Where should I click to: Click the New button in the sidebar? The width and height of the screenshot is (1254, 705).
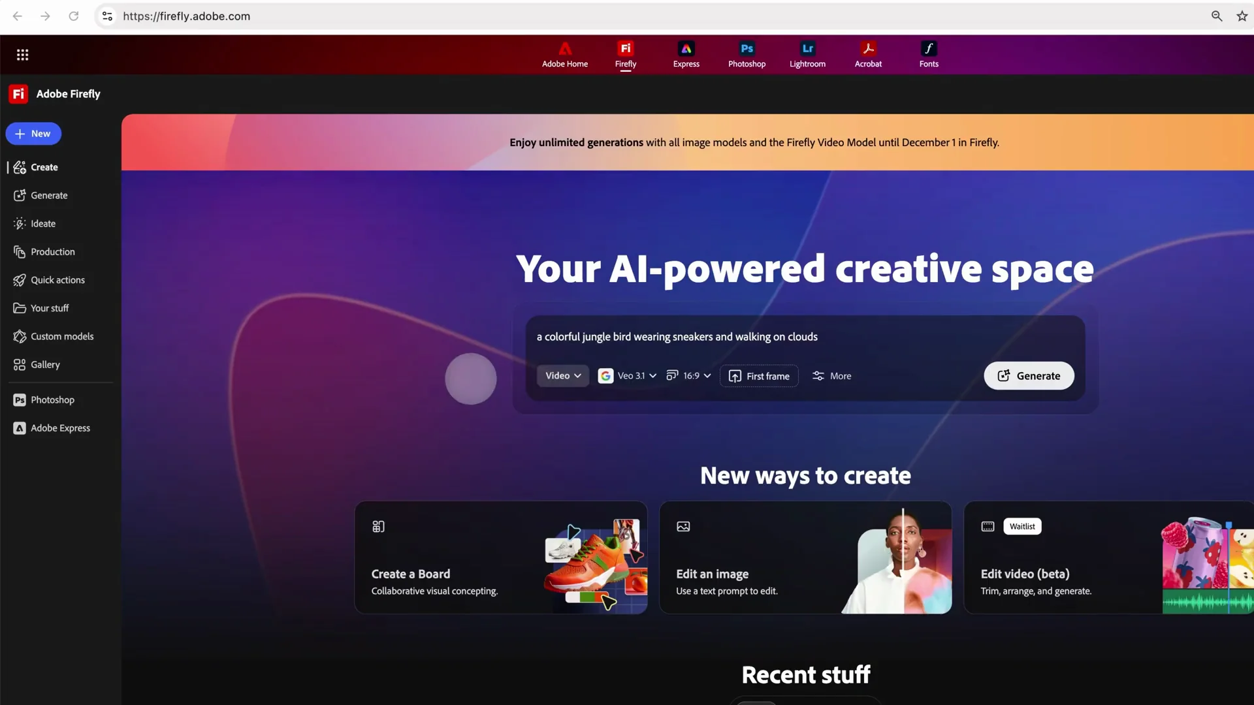pyautogui.click(x=33, y=133)
